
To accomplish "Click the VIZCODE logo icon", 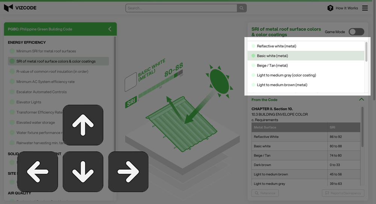I will [8, 8].
